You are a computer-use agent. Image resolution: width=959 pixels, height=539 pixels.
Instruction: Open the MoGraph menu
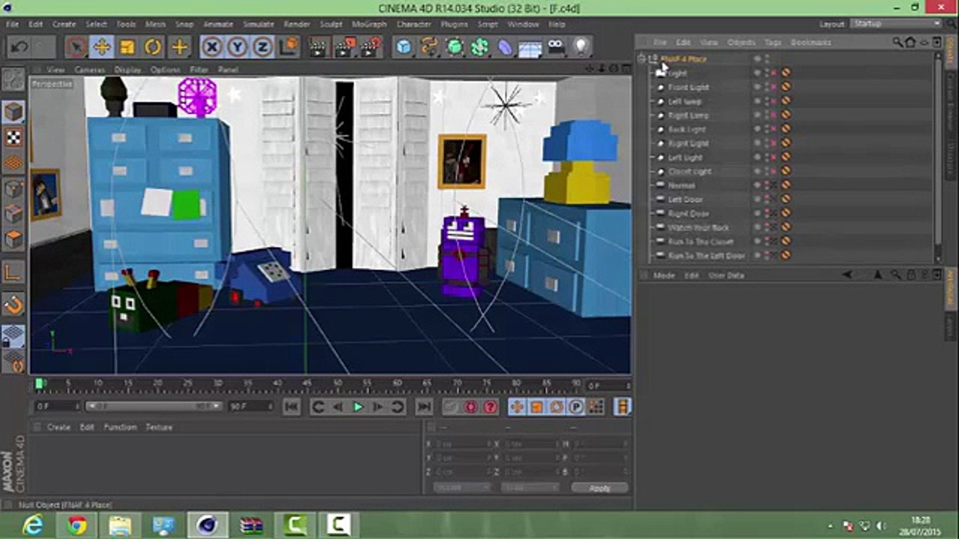point(369,24)
